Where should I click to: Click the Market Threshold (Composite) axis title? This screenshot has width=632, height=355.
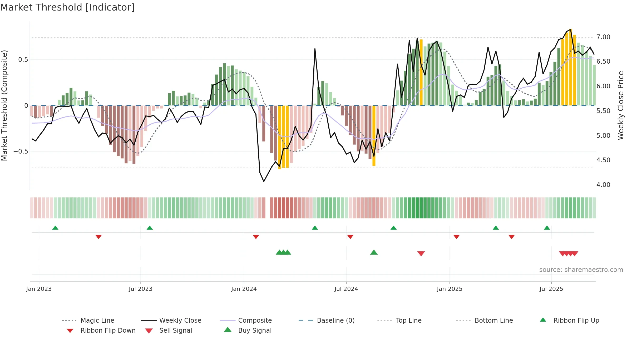[x=4, y=105]
